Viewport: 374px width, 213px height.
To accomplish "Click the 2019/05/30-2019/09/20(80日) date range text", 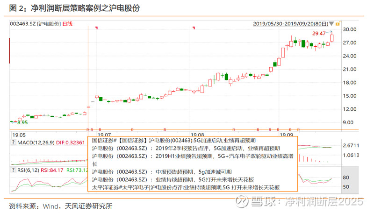I will 290,24.
